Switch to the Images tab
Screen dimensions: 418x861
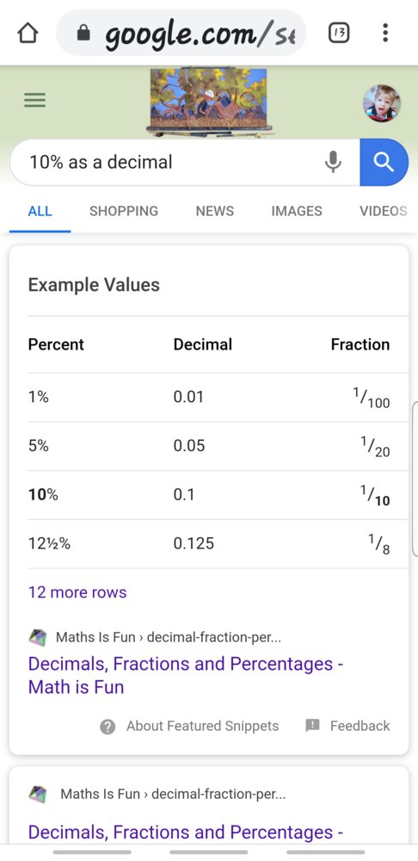click(297, 211)
